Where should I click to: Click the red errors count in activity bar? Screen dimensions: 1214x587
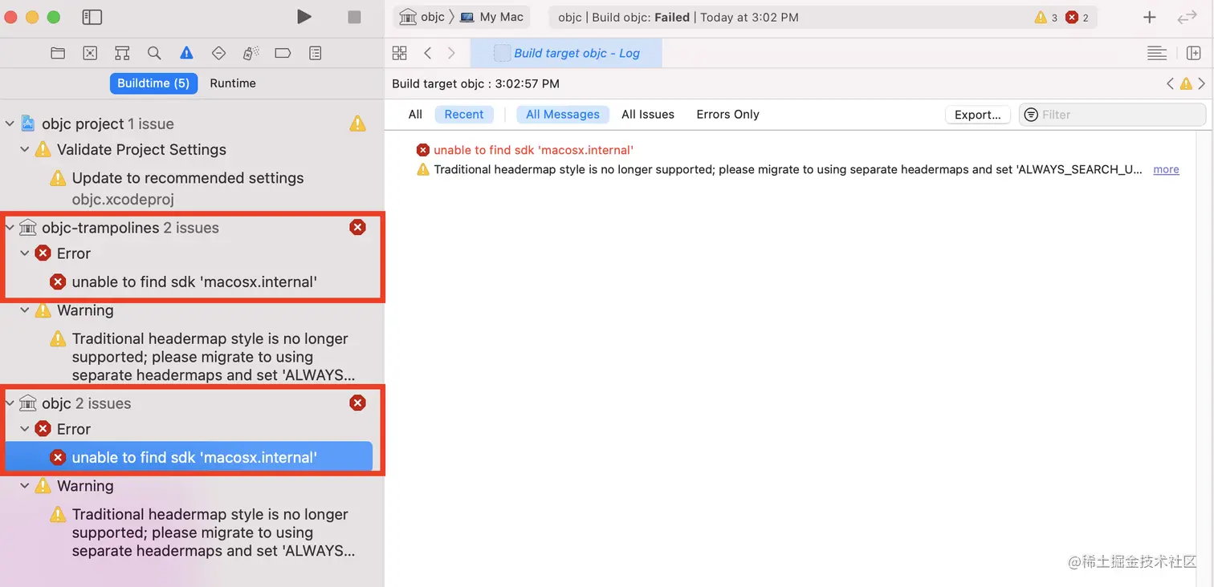point(1078,18)
